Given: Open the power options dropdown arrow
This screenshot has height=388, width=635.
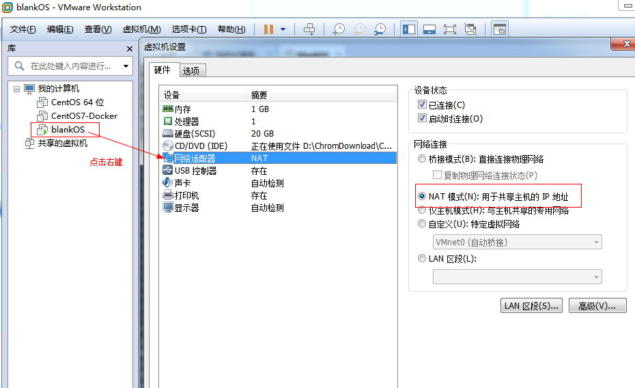Looking at the screenshot, I should (283, 29).
